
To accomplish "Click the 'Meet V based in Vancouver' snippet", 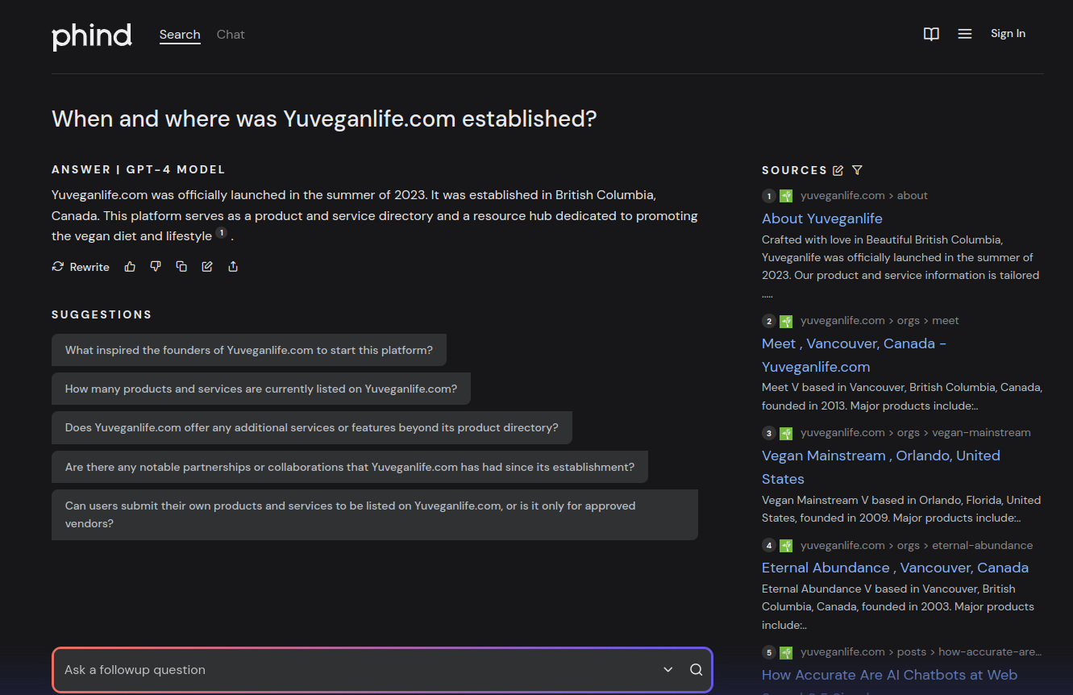I will (902, 397).
